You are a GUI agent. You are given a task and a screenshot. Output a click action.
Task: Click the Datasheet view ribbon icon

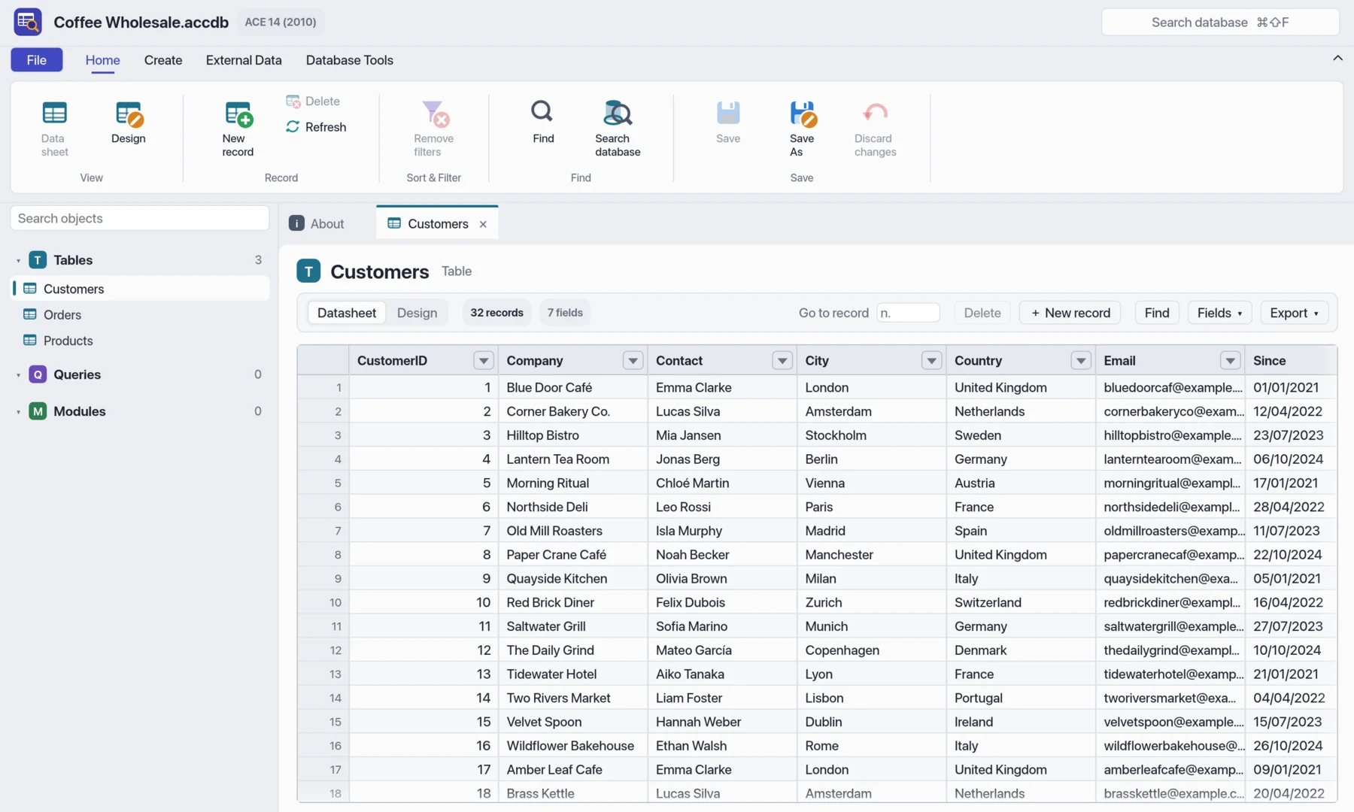[x=54, y=114]
